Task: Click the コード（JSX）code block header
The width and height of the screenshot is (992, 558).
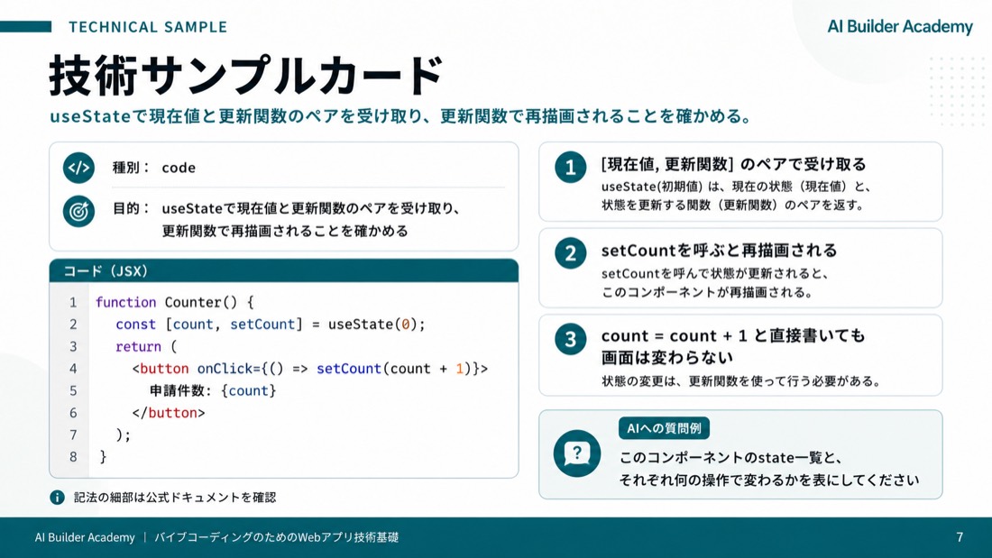Action: coord(283,270)
